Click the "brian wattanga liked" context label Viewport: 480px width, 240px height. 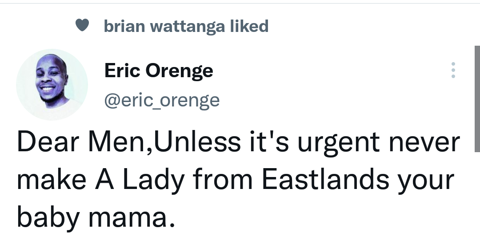pos(186,27)
